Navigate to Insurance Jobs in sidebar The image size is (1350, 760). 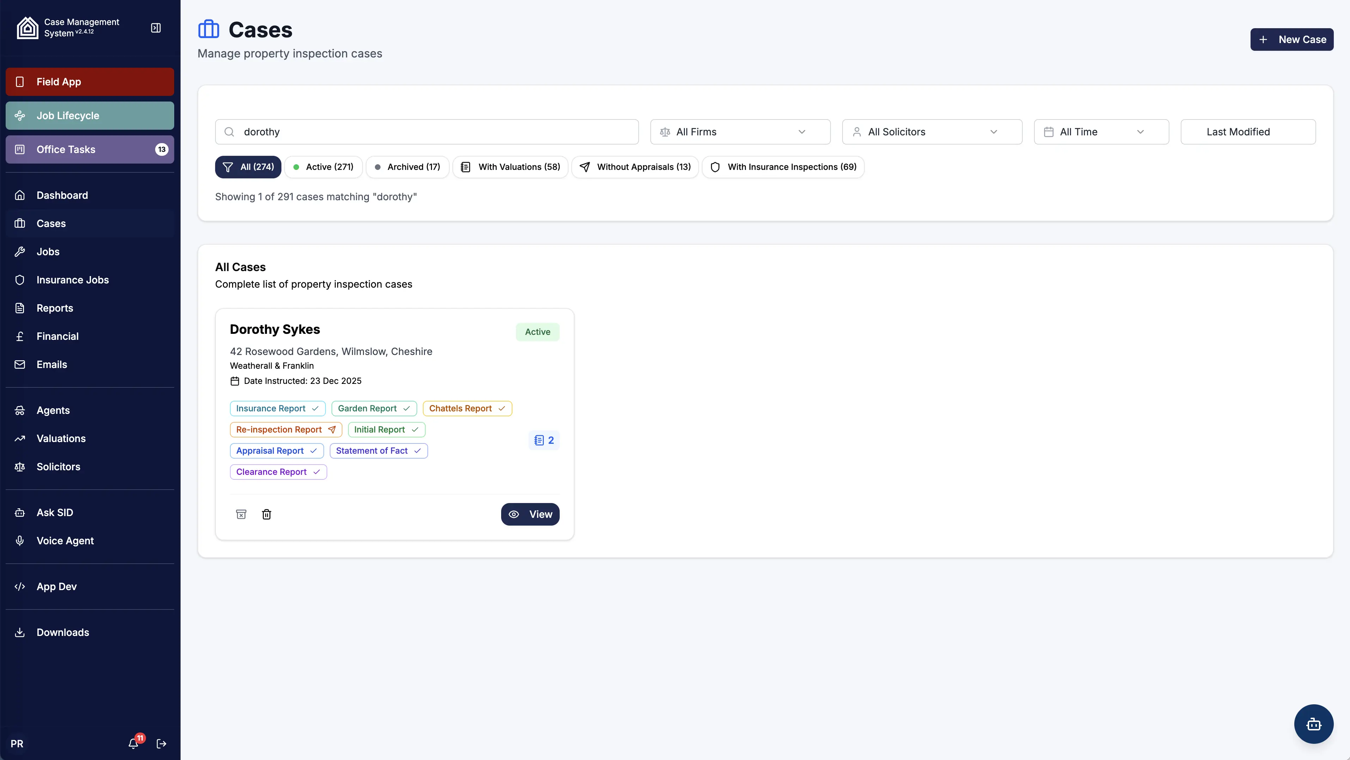pos(73,280)
